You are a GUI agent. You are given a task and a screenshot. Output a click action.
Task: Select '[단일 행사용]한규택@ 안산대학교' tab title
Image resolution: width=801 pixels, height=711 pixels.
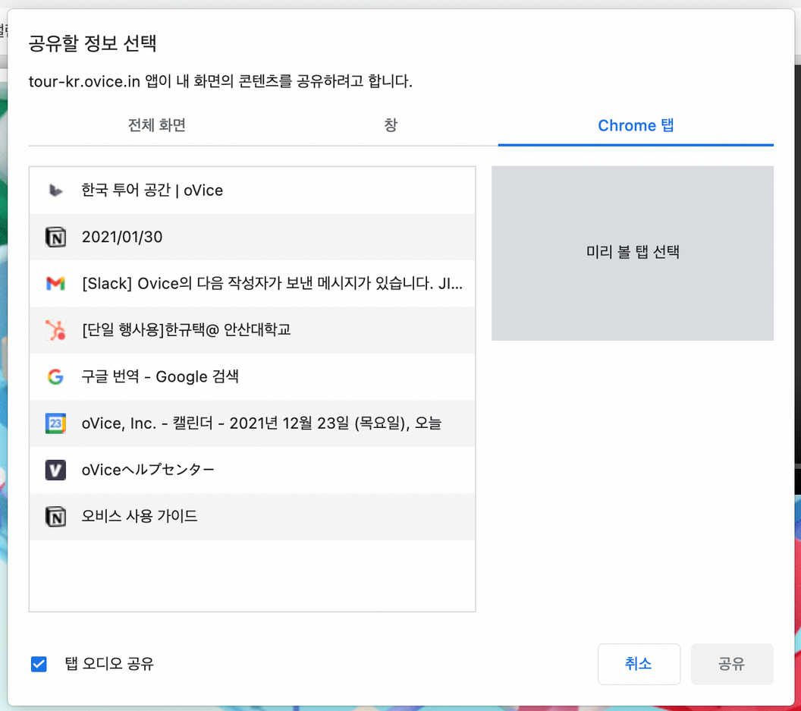click(187, 329)
